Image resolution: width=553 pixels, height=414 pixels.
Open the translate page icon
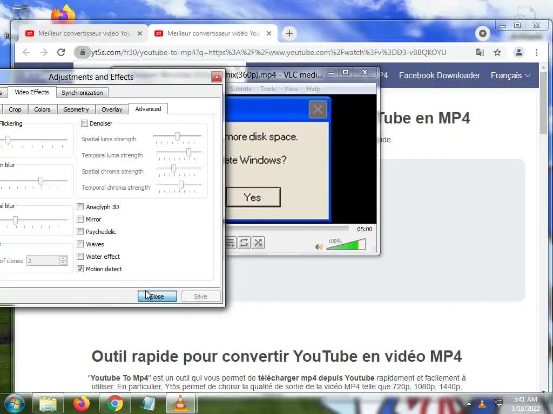[480, 52]
